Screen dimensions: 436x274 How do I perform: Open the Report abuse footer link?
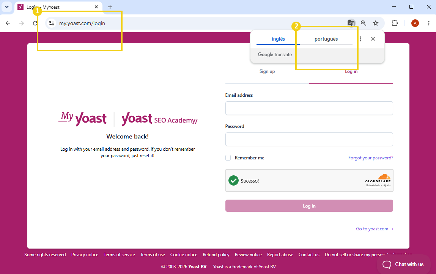280,255
